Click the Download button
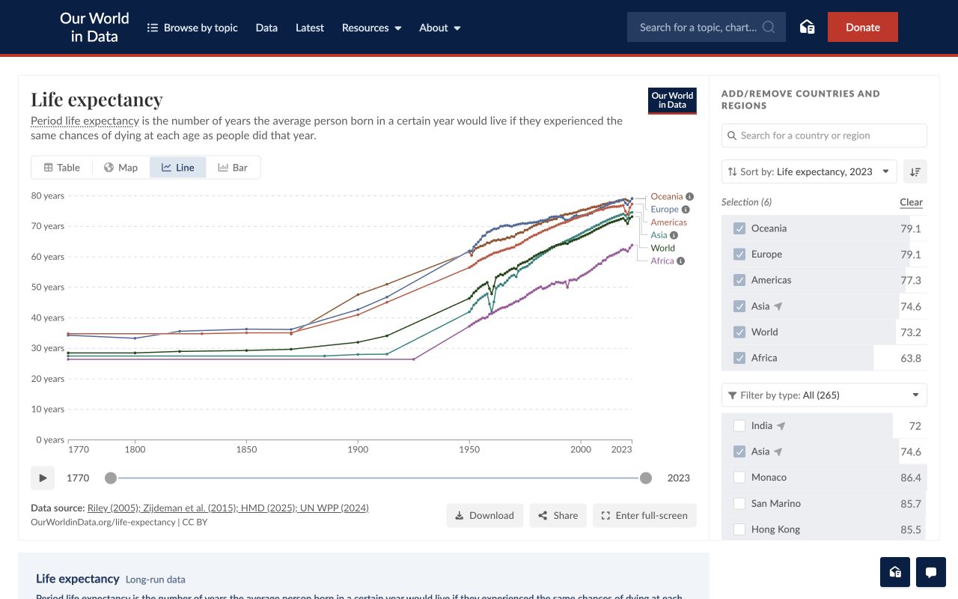Viewport: 958px width, 599px height. [x=484, y=515]
